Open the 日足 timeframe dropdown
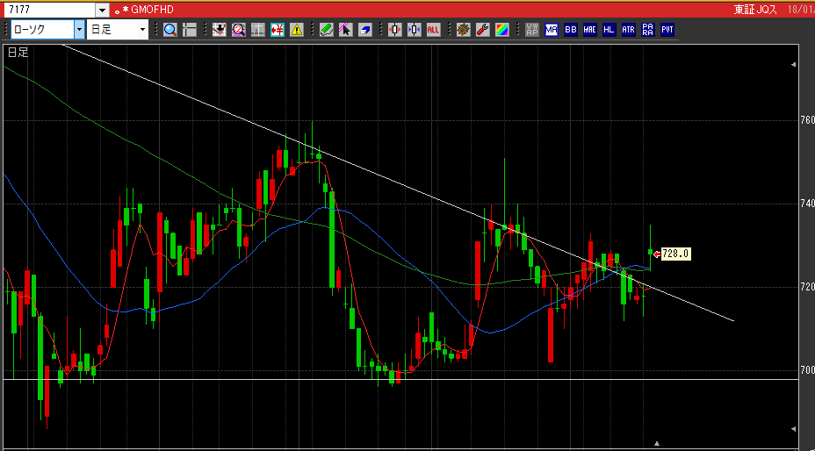 [x=118, y=30]
